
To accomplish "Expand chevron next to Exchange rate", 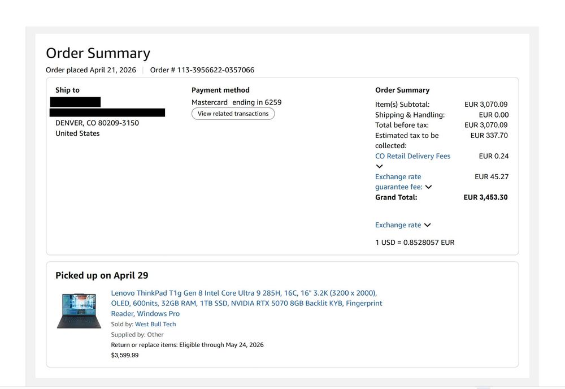I will pyautogui.click(x=427, y=225).
